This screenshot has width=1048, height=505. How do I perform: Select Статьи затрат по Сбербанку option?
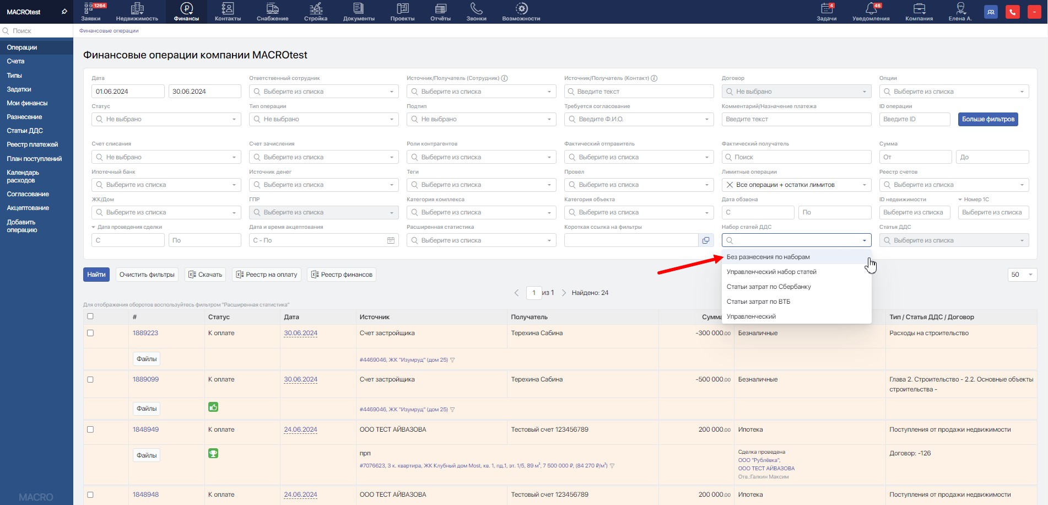click(769, 287)
